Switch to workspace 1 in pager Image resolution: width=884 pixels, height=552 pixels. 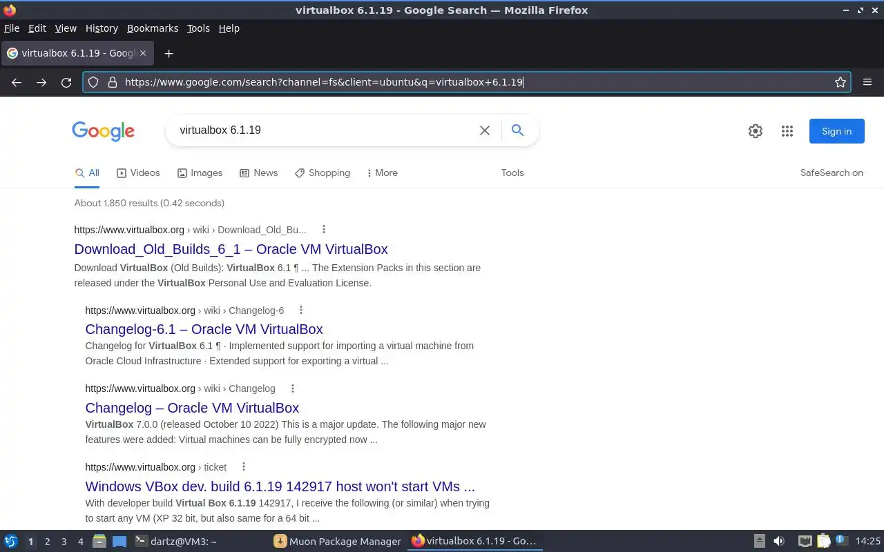click(x=30, y=542)
